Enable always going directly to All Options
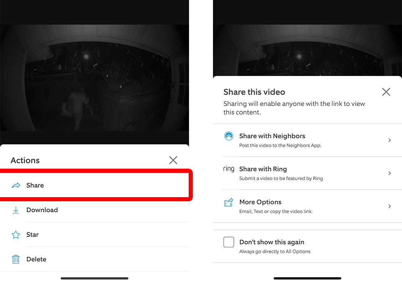Screen dimensions: 402x283 229,242
